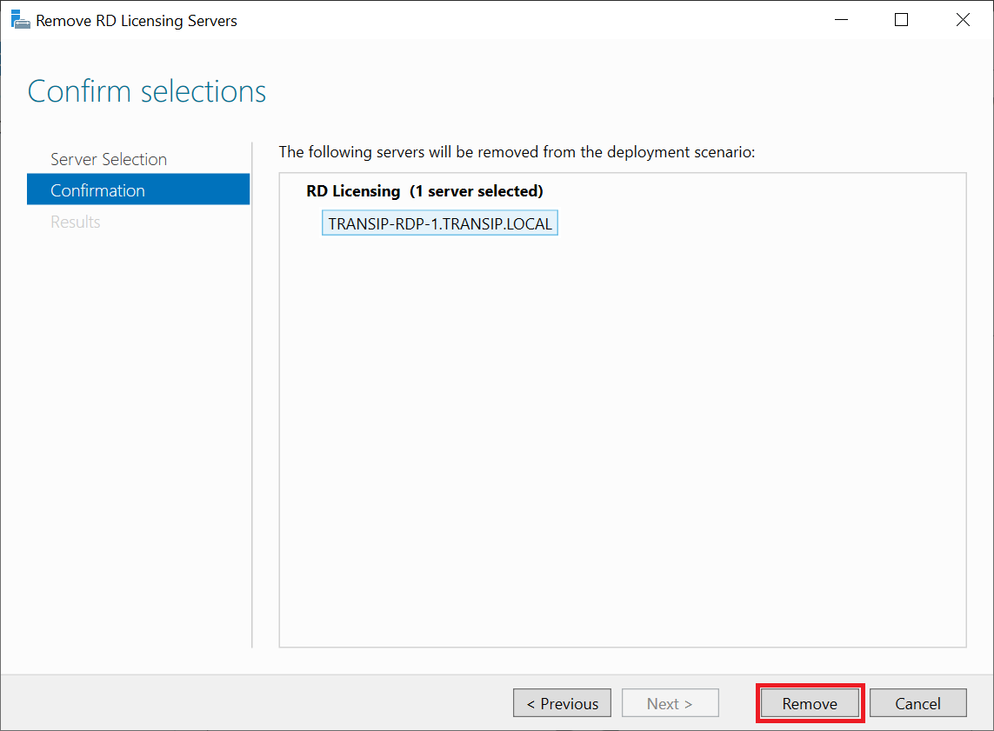Click the 'following servers will be removed' text

[517, 152]
